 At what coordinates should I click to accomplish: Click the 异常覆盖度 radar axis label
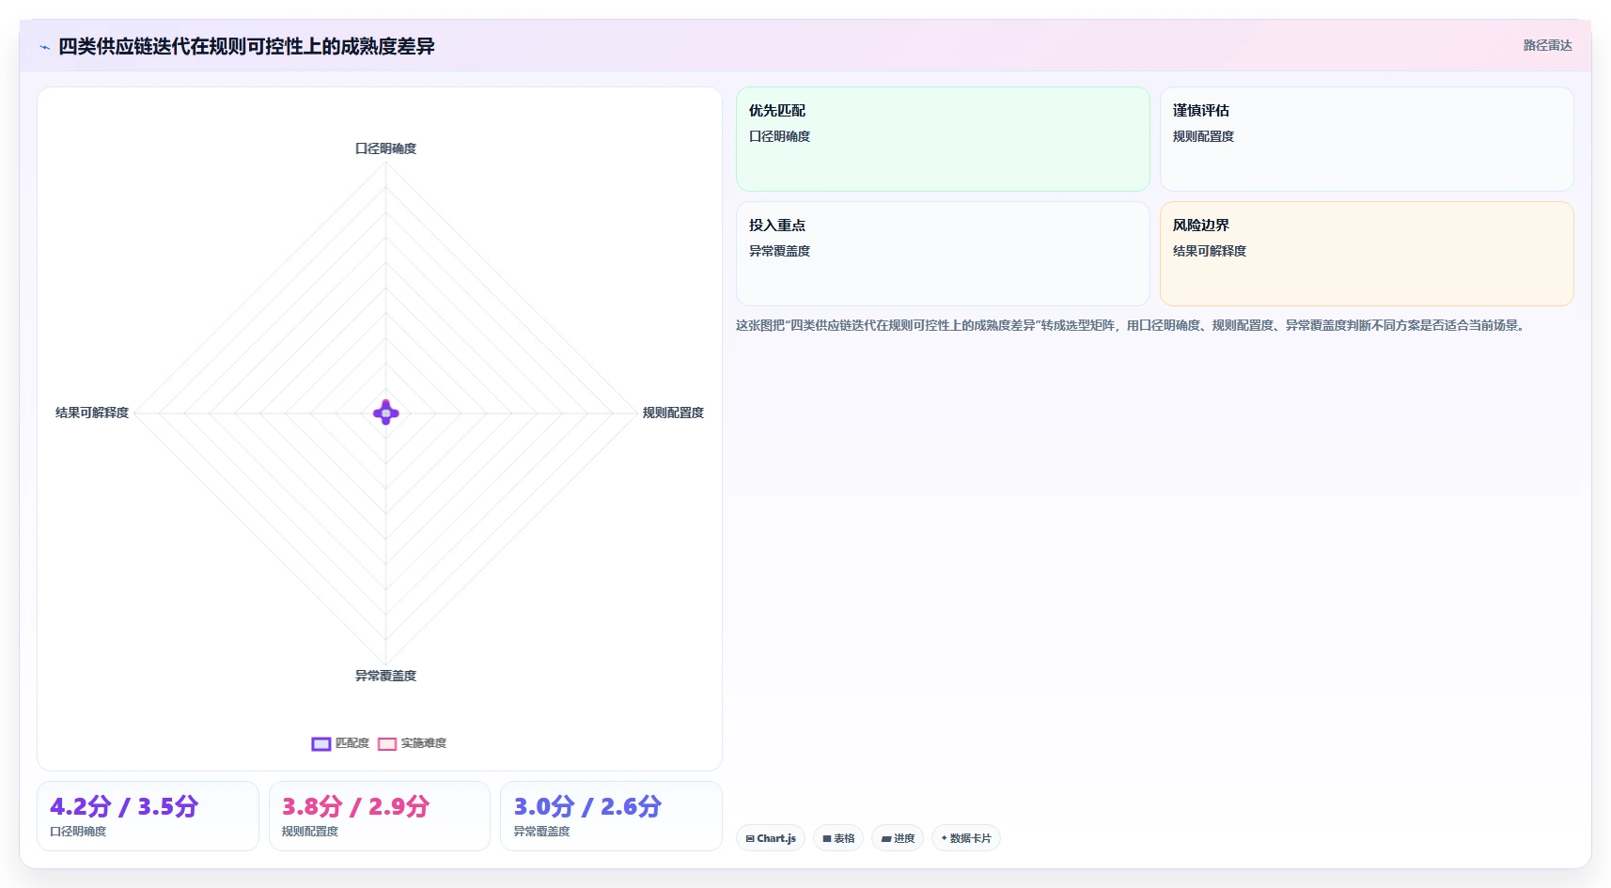click(x=385, y=676)
